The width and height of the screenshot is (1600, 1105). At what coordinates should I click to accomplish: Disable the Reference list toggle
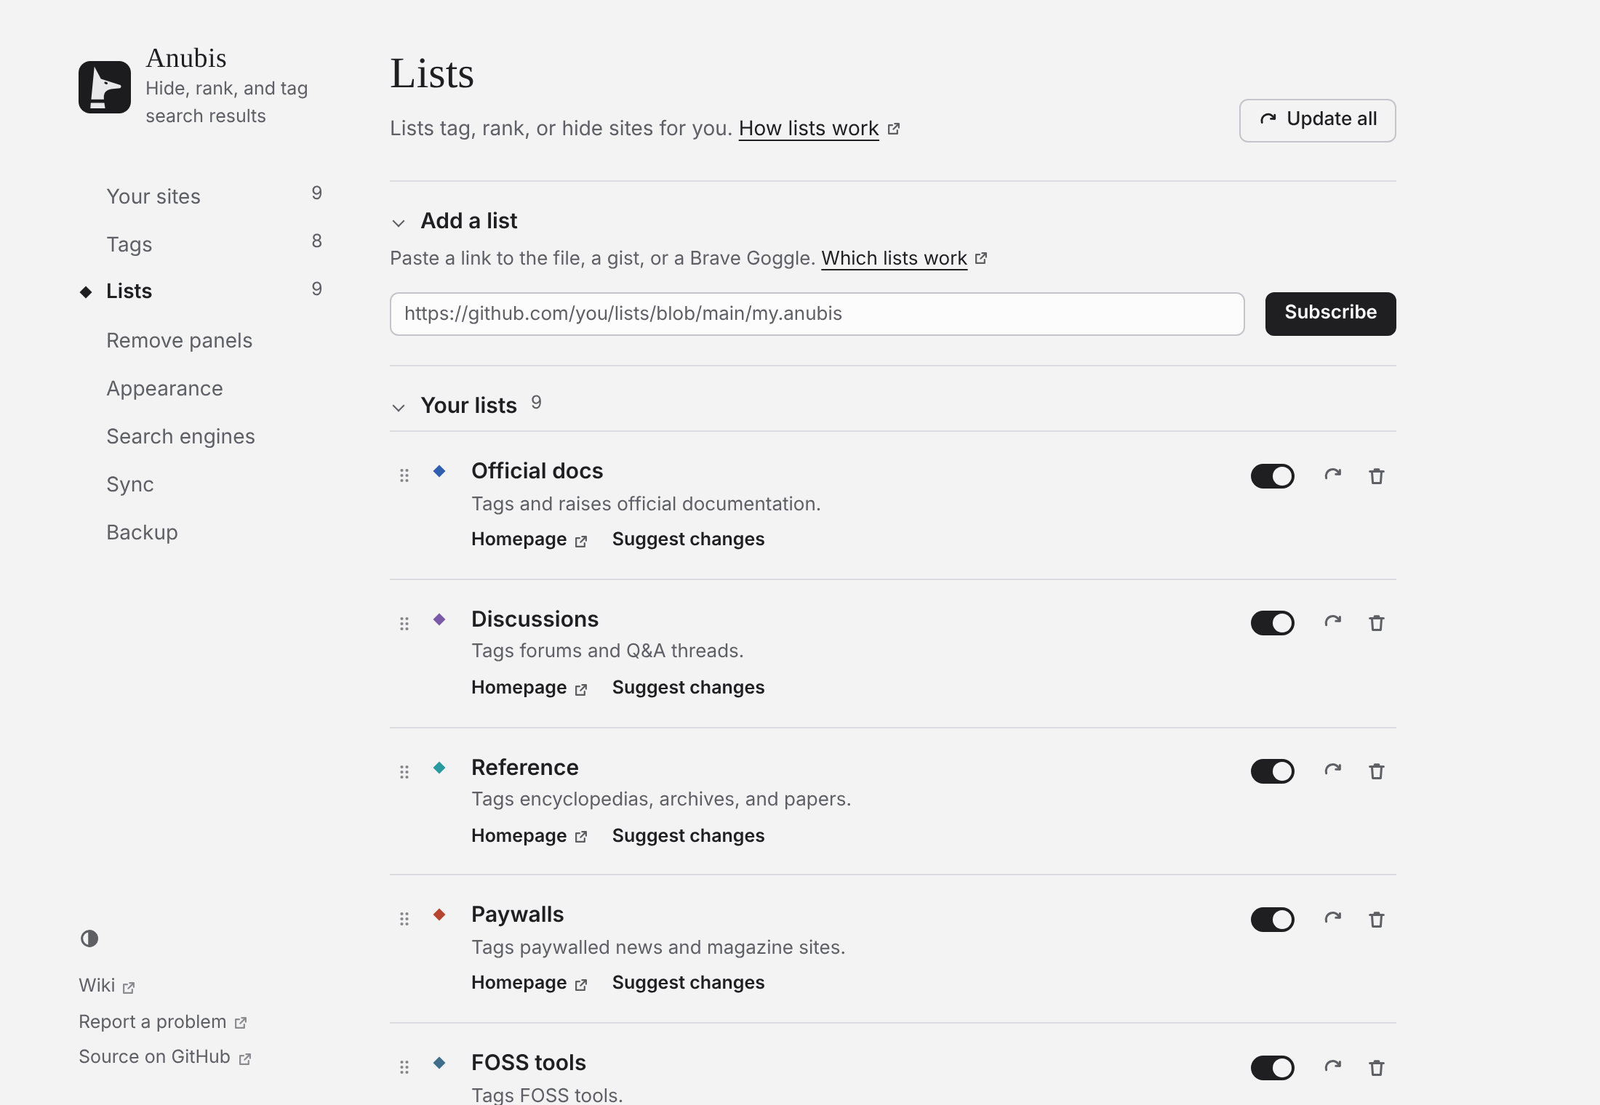click(1273, 771)
